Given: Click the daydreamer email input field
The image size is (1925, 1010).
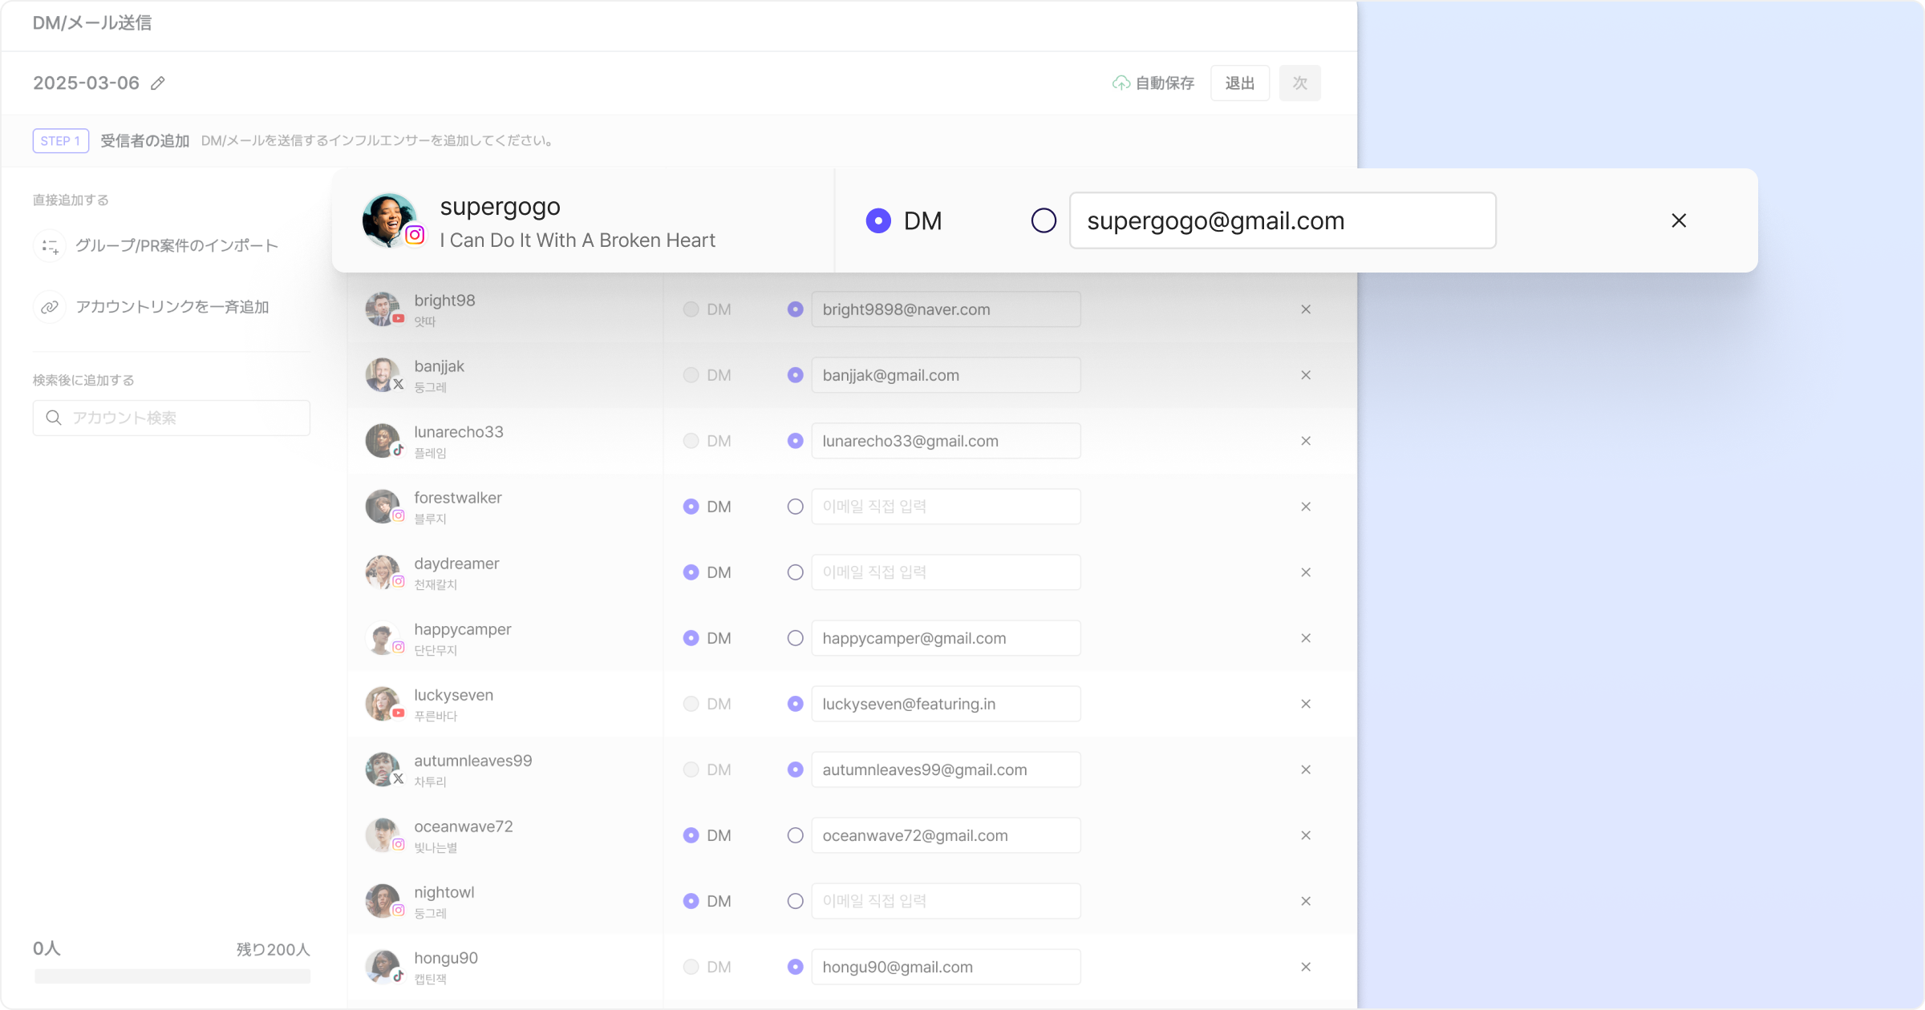Looking at the screenshot, I should 945,572.
